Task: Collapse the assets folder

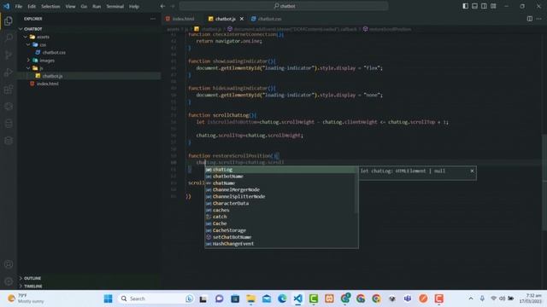Action: coord(89,37)
